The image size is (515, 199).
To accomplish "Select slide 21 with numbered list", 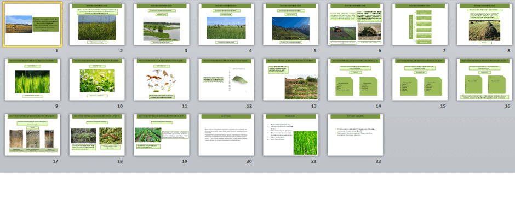I will point(291,134).
